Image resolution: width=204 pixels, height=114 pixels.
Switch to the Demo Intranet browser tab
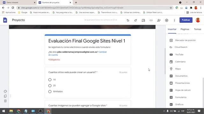coord(19,3)
